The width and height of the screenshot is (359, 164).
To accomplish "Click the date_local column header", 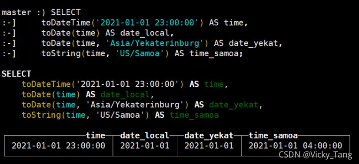I will (x=145, y=135).
